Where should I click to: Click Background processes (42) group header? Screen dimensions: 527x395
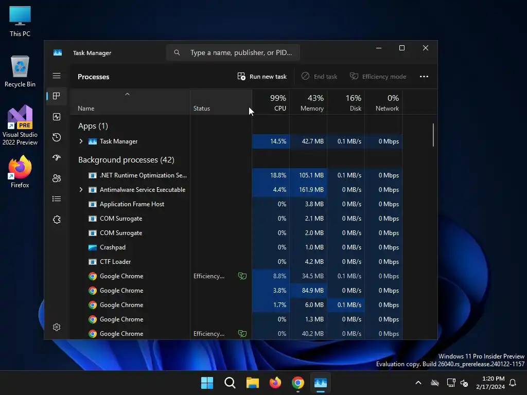click(x=127, y=160)
